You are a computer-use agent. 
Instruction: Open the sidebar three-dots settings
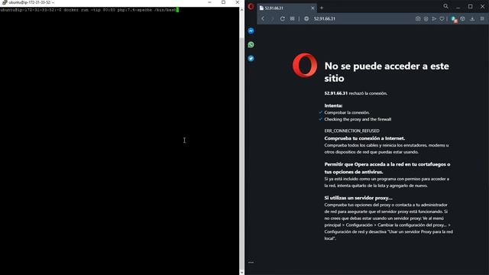(x=251, y=262)
